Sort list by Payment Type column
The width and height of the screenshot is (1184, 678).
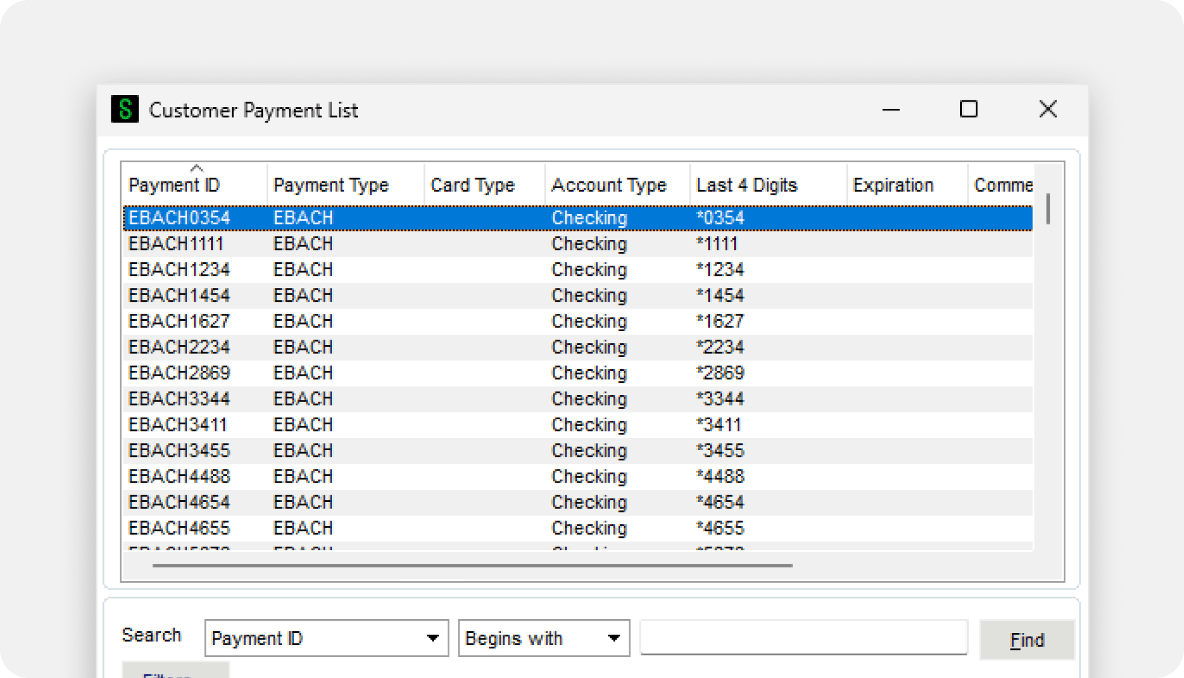331,185
